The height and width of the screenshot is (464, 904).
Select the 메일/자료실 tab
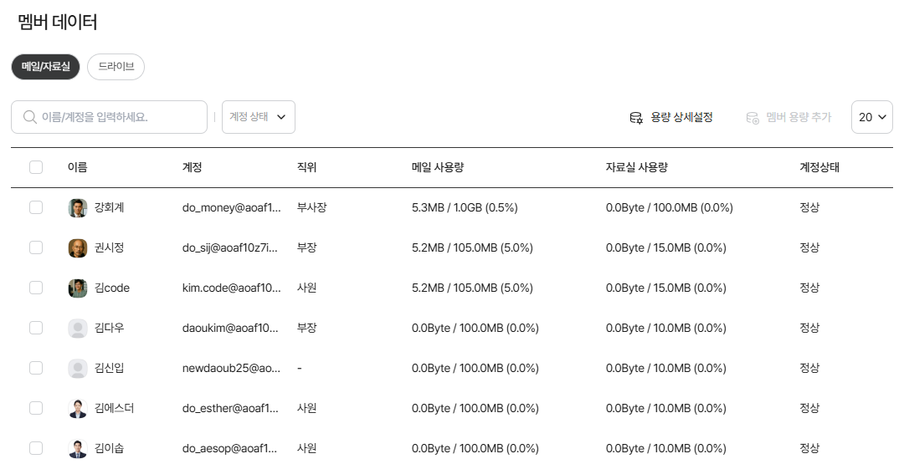(45, 67)
